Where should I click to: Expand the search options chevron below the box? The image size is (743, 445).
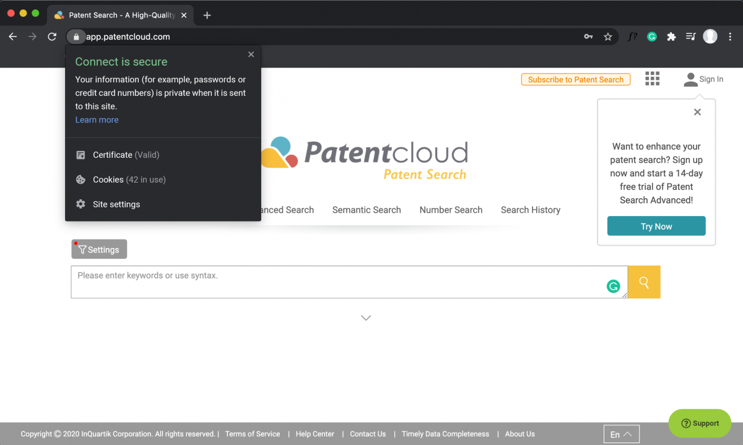[366, 318]
